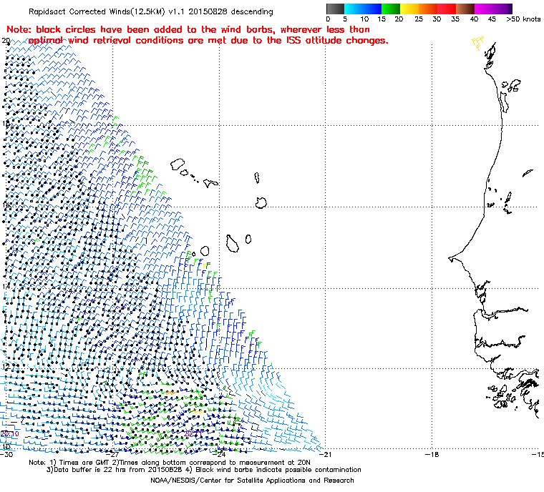
Task: Click the latitude label '16'
Action: click(x=6, y=205)
